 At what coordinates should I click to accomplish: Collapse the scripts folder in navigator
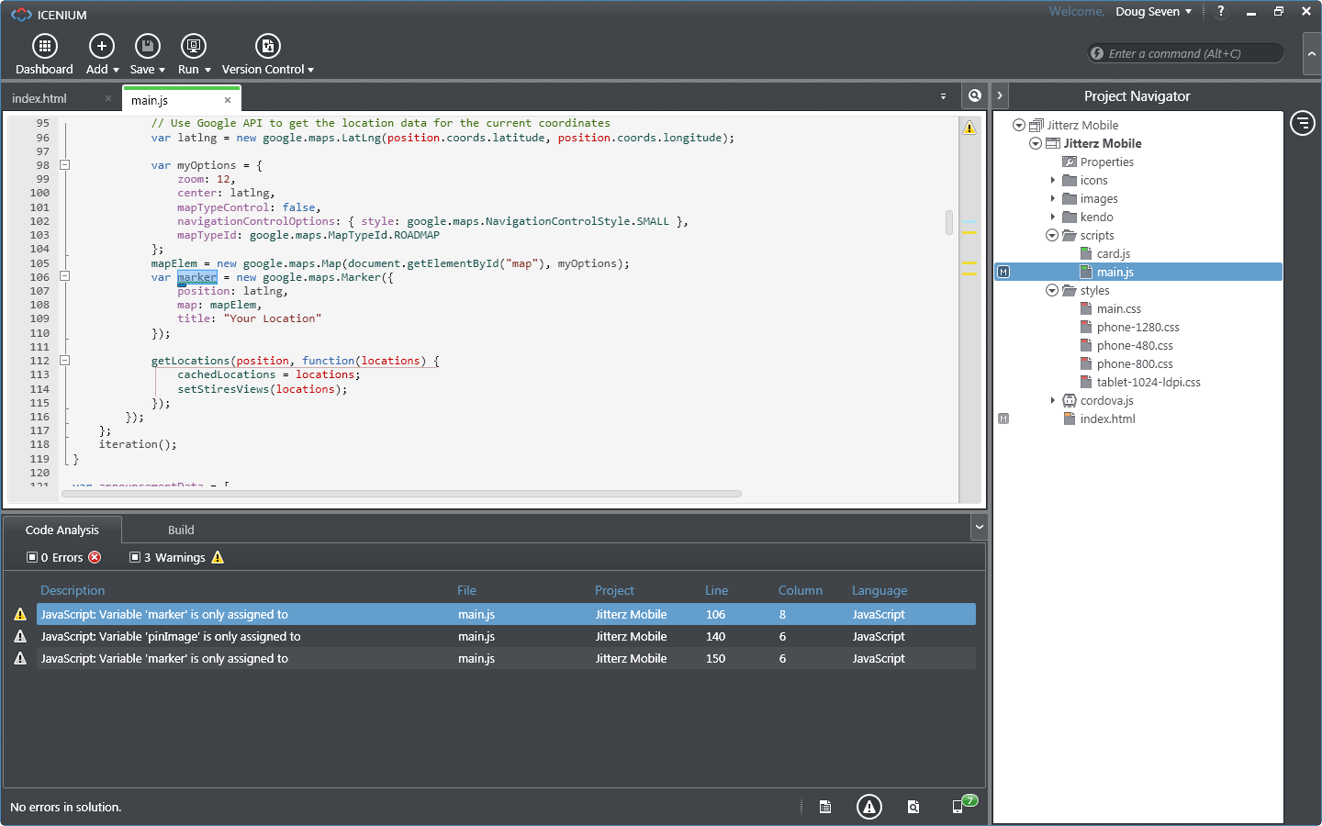1052,236
